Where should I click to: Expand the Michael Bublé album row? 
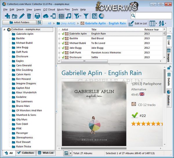[x=59, y=43]
